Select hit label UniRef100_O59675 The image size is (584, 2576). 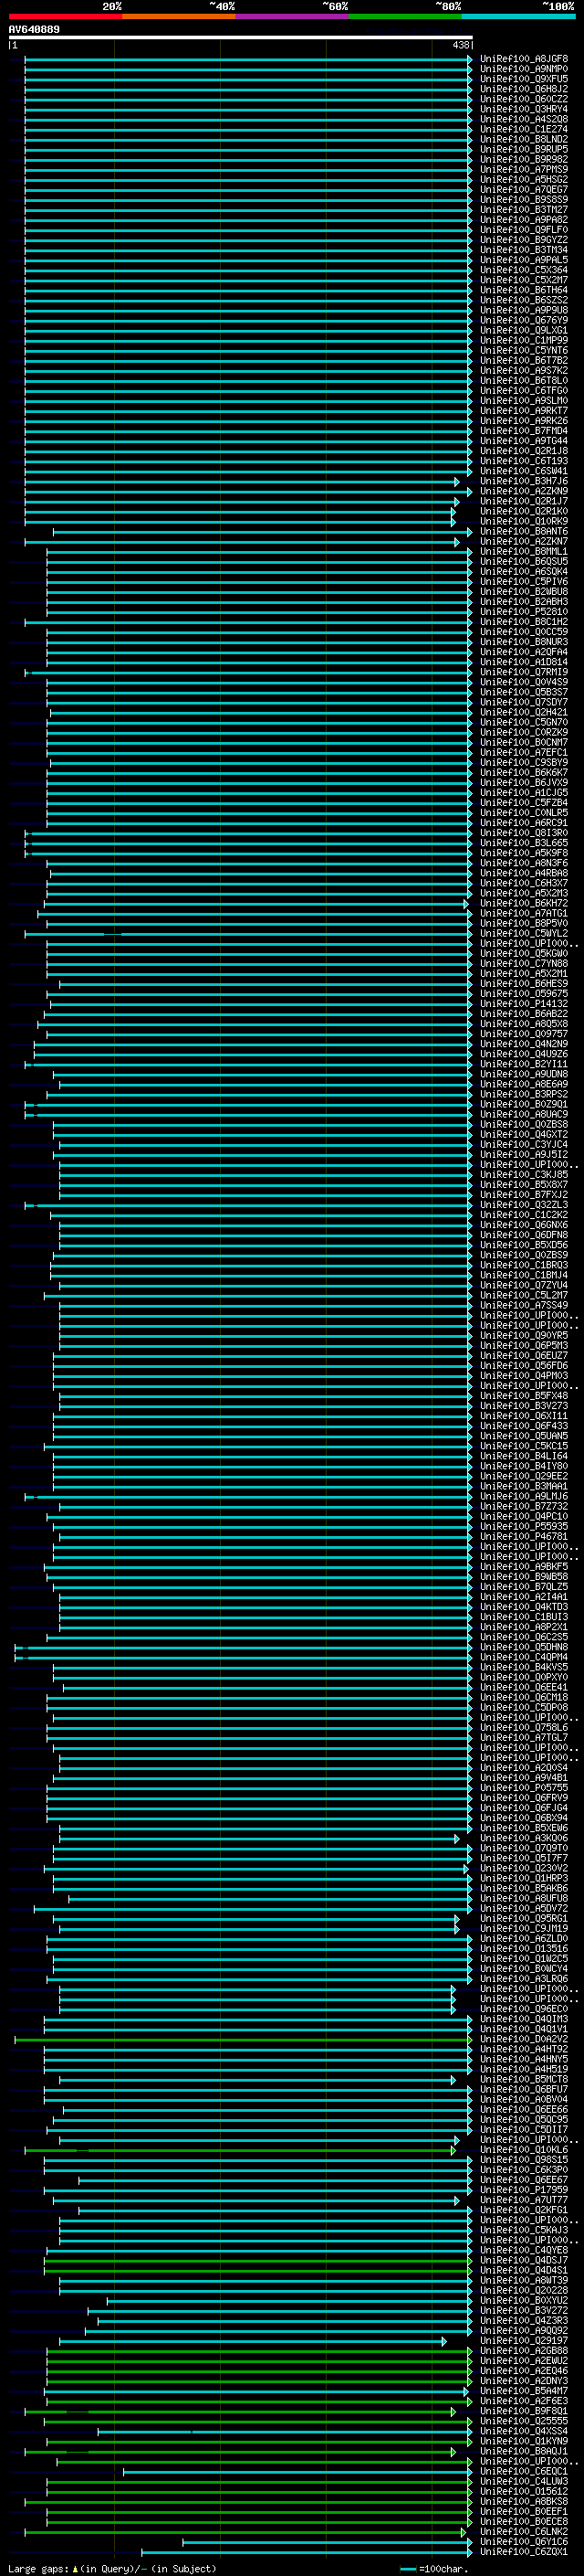524,994
